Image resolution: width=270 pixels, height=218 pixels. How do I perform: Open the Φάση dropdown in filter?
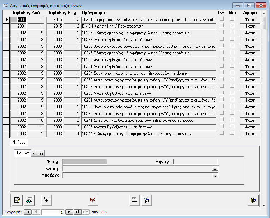215,169
